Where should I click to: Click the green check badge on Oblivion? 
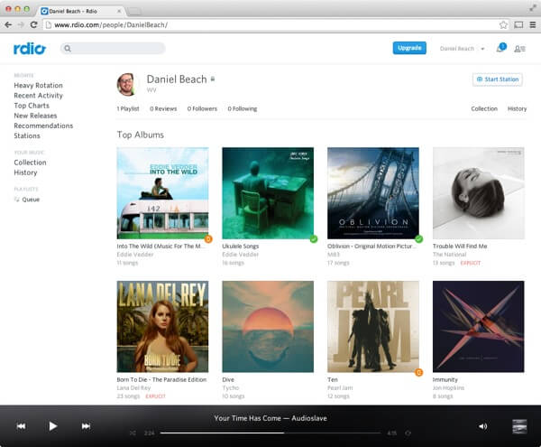(x=418, y=238)
